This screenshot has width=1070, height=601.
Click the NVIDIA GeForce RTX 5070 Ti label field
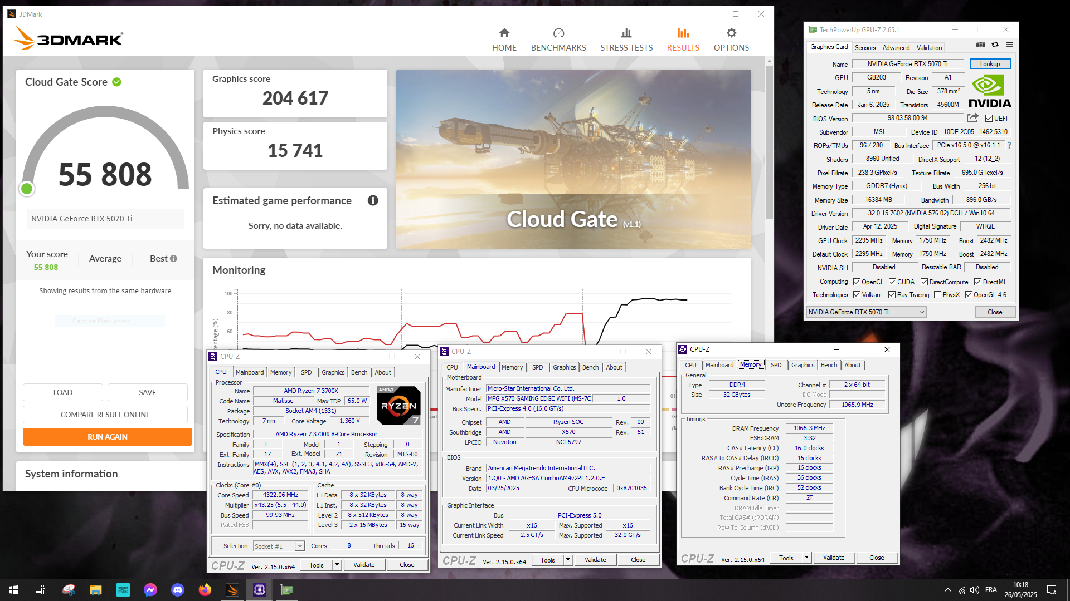[105, 219]
